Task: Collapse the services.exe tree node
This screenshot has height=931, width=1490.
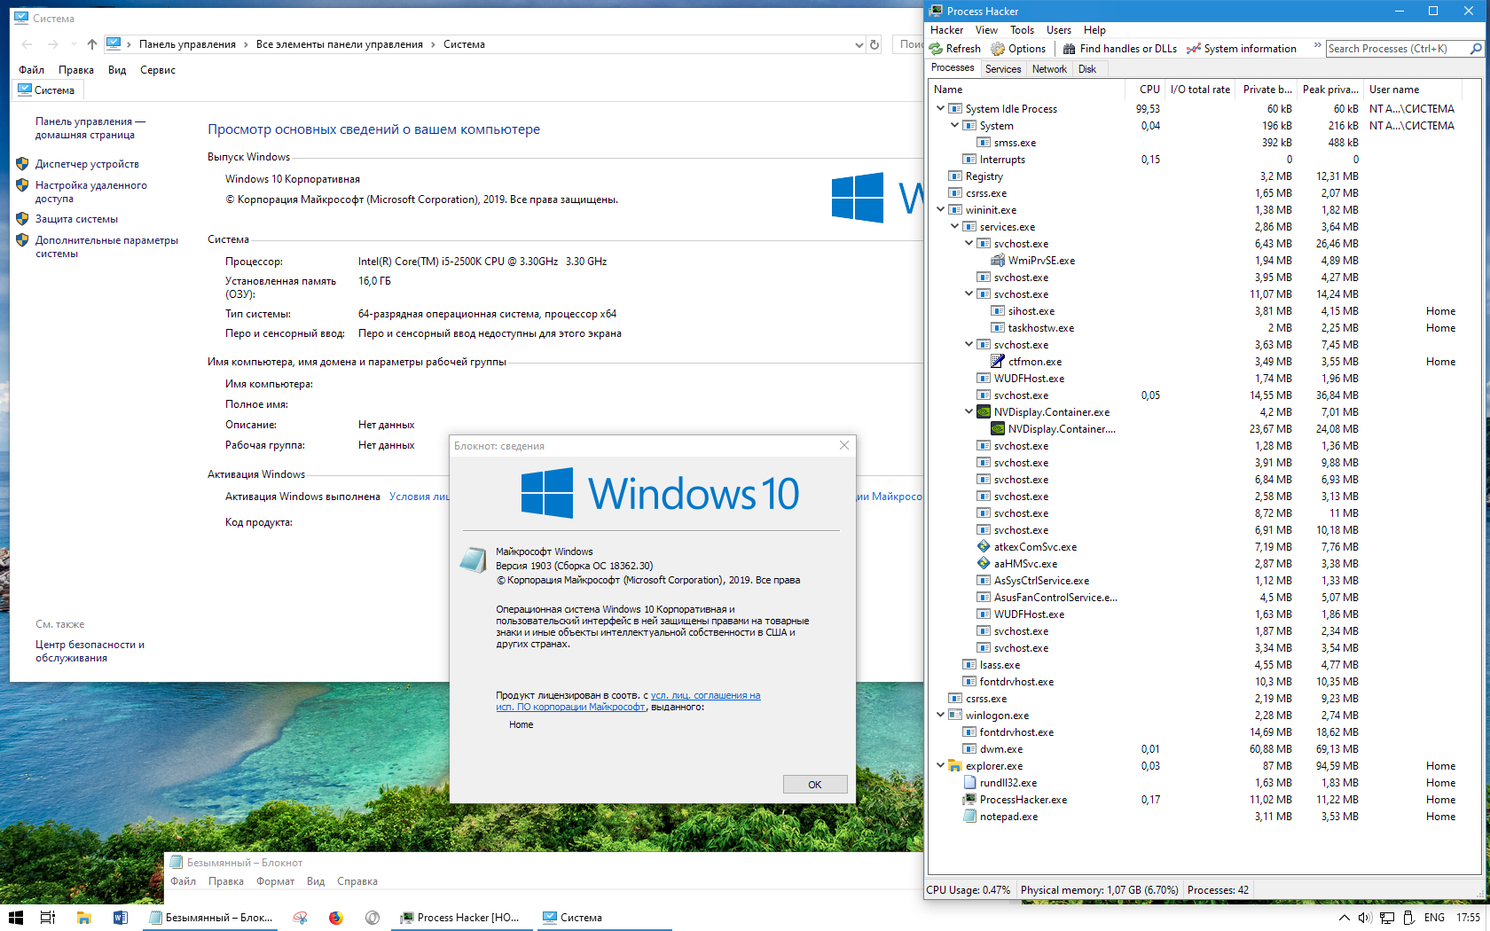Action: [954, 227]
